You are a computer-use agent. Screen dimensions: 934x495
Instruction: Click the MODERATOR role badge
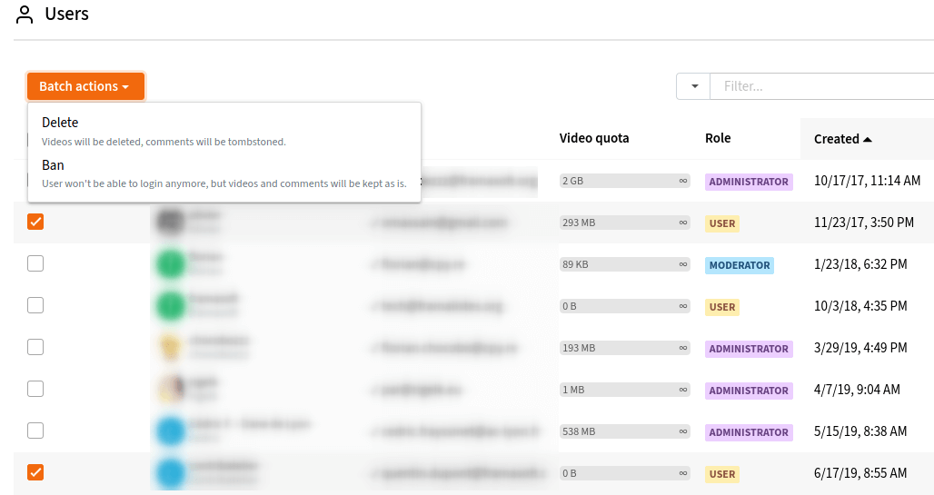point(740,265)
